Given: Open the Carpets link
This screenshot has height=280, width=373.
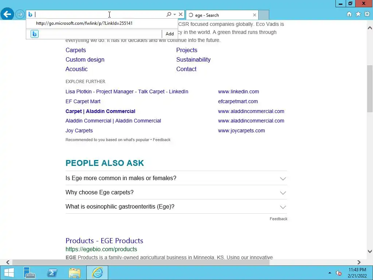Looking at the screenshot, I should (76, 50).
